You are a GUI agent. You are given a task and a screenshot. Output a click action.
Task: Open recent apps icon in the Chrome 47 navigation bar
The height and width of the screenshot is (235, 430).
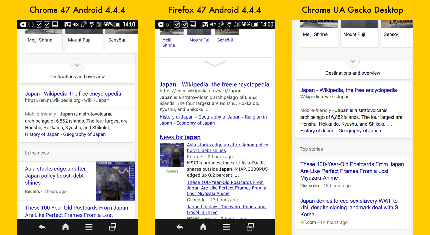click(x=113, y=227)
